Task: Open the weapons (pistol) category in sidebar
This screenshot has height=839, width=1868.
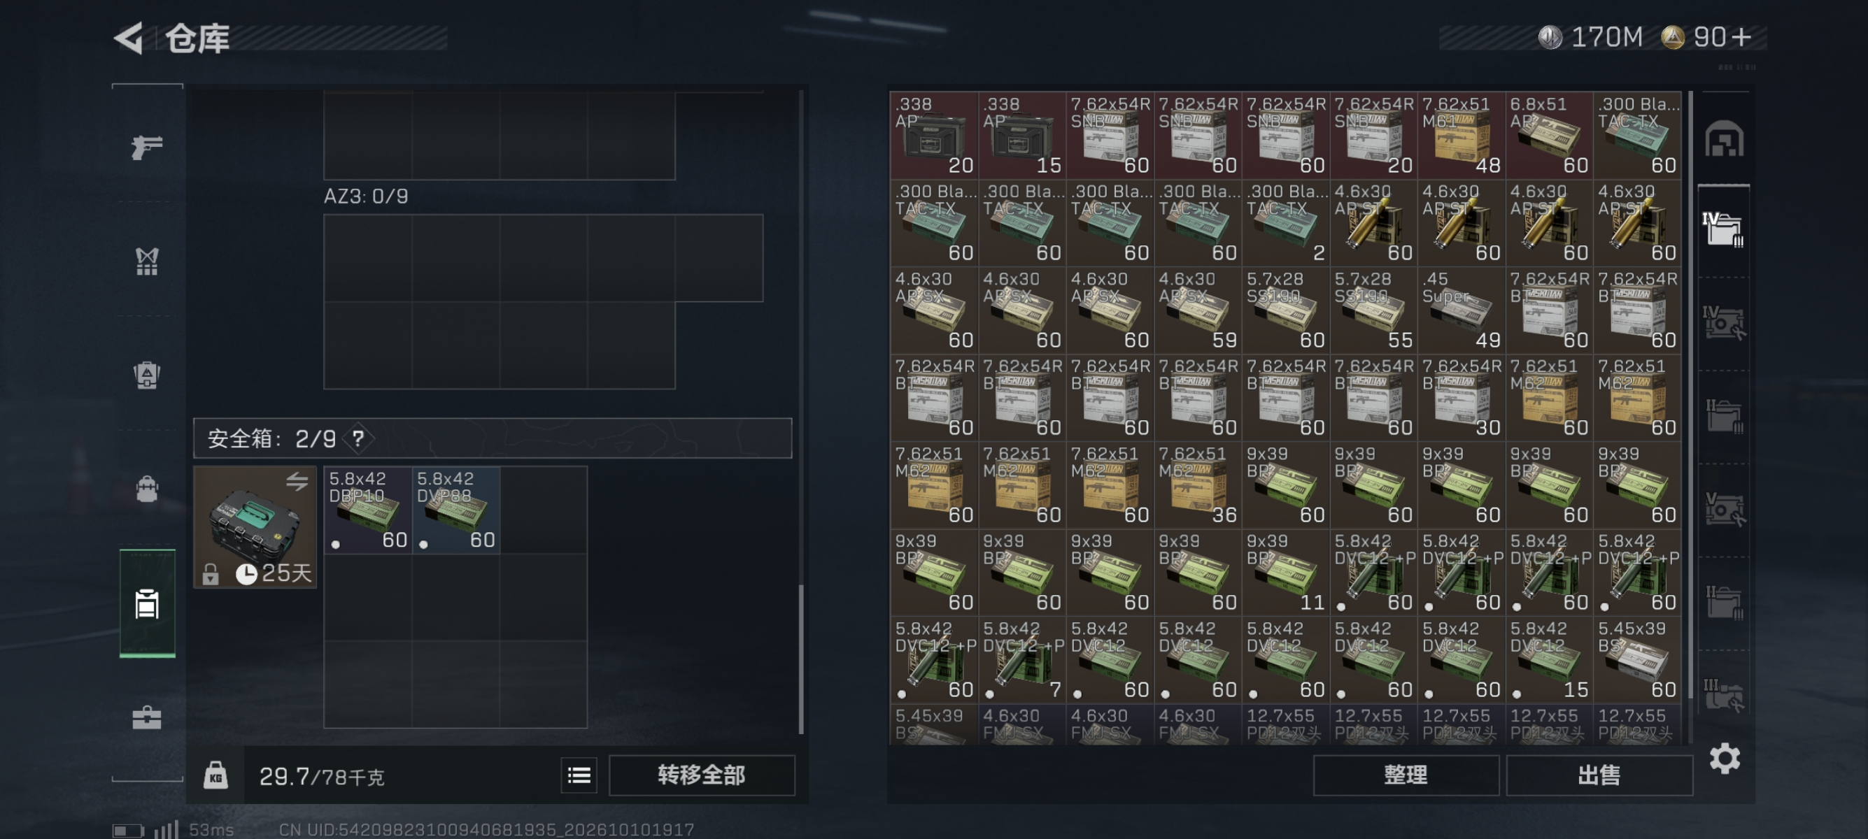Action: pos(146,147)
